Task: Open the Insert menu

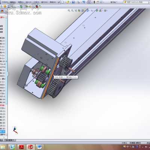Action: [28, 2]
